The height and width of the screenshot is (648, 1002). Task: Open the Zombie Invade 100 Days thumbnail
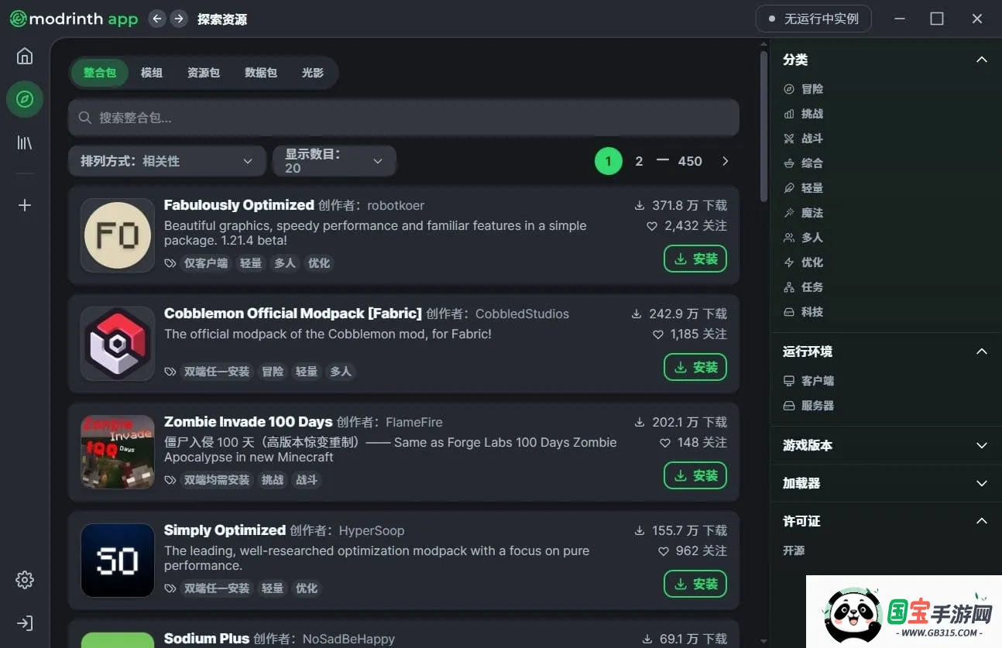pyautogui.click(x=118, y=452)
